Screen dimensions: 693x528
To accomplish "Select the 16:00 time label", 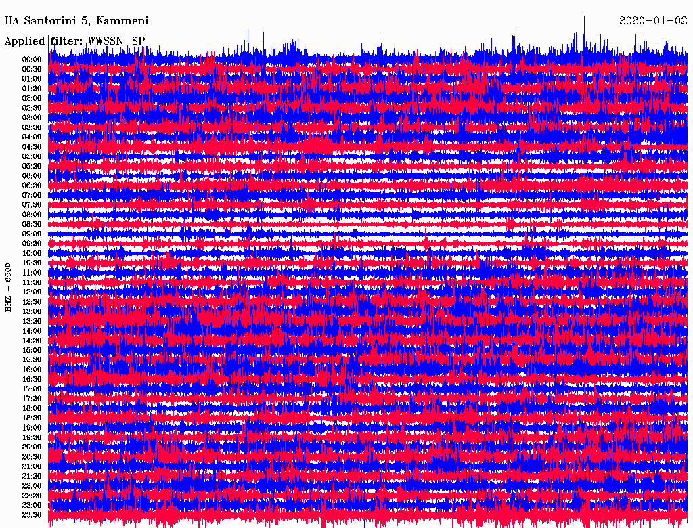I will point(32,370).
